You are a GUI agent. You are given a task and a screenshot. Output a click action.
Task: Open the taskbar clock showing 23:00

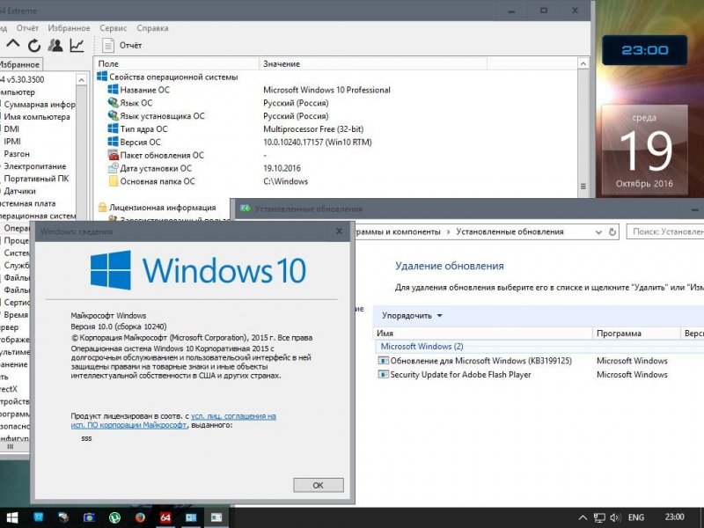click(x=674, y=517)
